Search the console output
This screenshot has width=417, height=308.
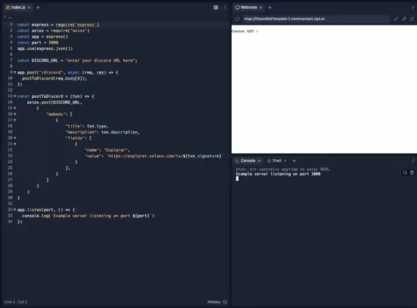pos(405,173)
